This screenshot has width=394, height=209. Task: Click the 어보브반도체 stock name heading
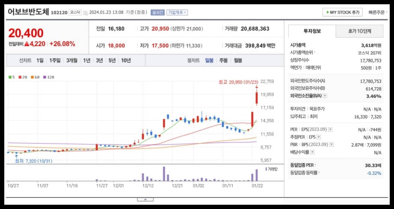(x=28, y=12)
